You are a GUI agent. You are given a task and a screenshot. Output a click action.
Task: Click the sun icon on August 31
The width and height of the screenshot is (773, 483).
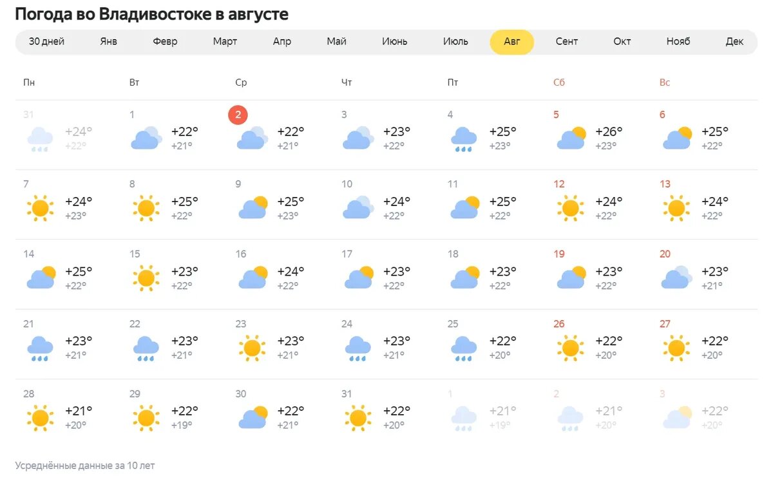(358, 417)
